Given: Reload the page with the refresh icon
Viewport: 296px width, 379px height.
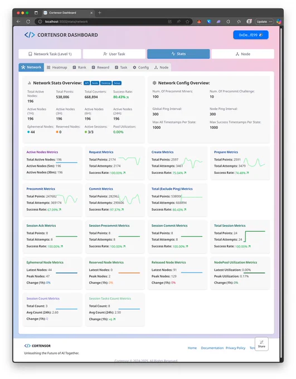Looking at the screenshot, I should (x=28, y=22).
